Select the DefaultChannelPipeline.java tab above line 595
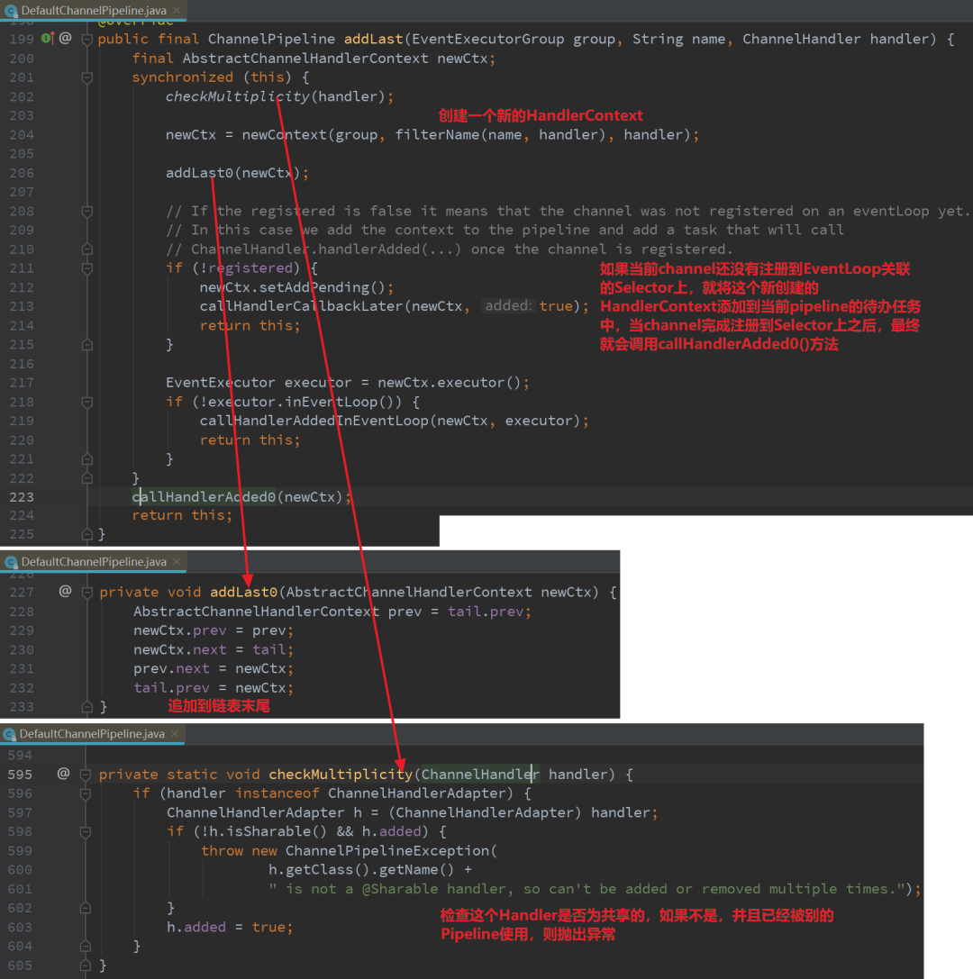Viewport: 973px width, 979px height. 92,734
